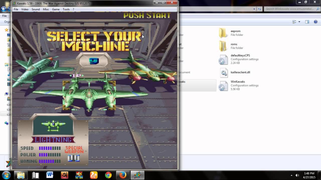Open the Windows Start button
The height and width of the screenshot is (180, 321).
pos(6,175)
